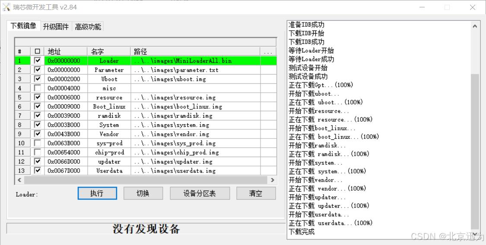Click address cell 0x0043B000
The height and width of the screenshot is (245, 486).
(x=66, y=134)
